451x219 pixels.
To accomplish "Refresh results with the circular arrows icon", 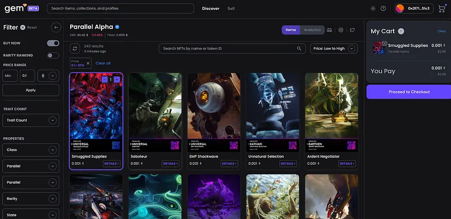I will [x=75, y=48].
